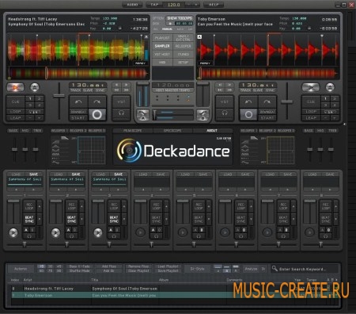This screenshot has height=314, width=356.
Task: Click the eject icon on the right deck
Action: tap(330, 87)
